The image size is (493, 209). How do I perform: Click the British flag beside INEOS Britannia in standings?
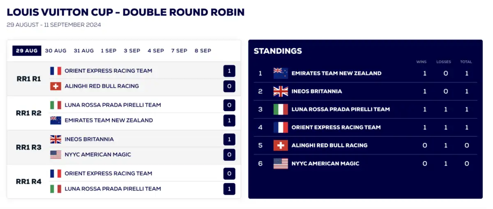[x=281, y=91]
